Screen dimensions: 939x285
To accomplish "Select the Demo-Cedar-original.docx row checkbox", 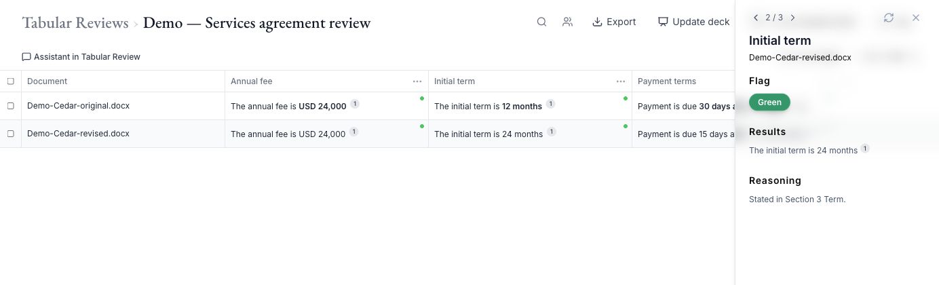I will pos(10,106).
